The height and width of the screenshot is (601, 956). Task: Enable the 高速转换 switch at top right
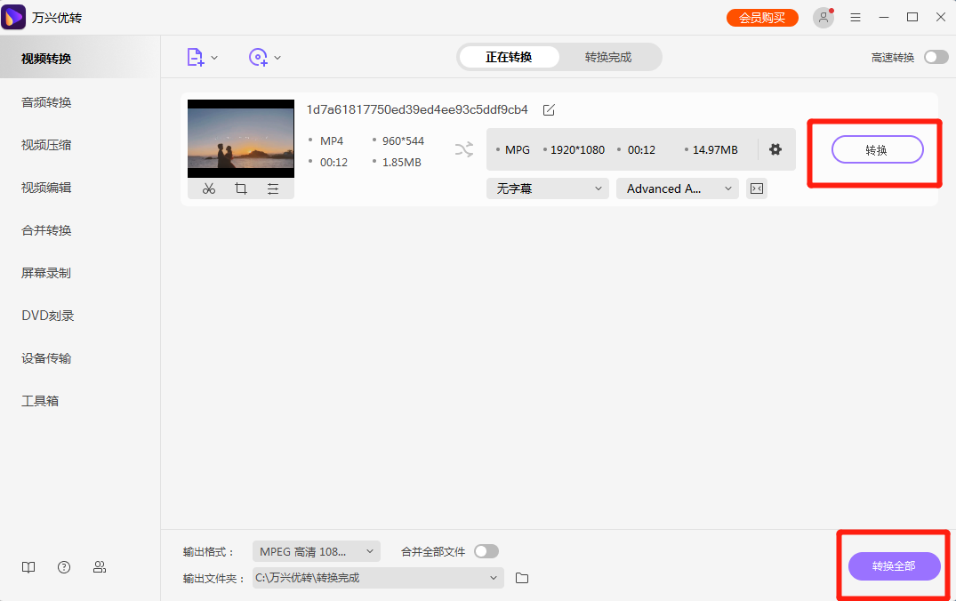935,56
